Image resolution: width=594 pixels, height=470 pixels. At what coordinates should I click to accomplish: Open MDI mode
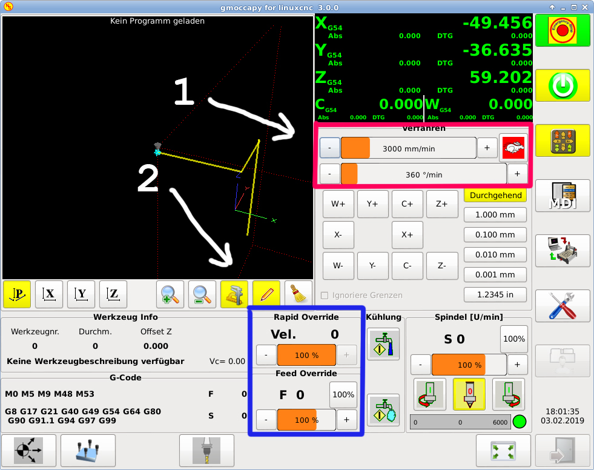[x=563, y=196]
